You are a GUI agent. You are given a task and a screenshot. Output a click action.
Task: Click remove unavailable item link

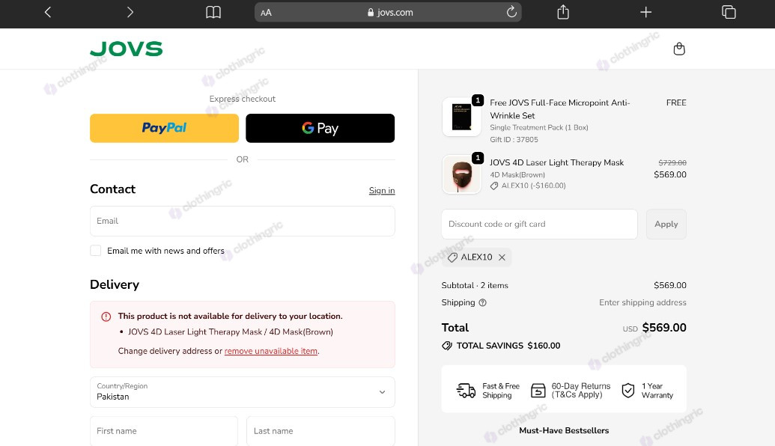click(271, 351)
